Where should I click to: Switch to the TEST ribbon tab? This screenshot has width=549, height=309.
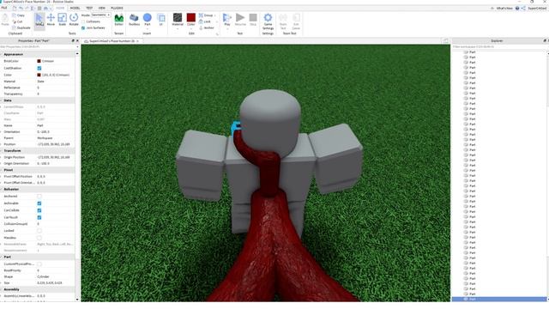click(89, 8)
